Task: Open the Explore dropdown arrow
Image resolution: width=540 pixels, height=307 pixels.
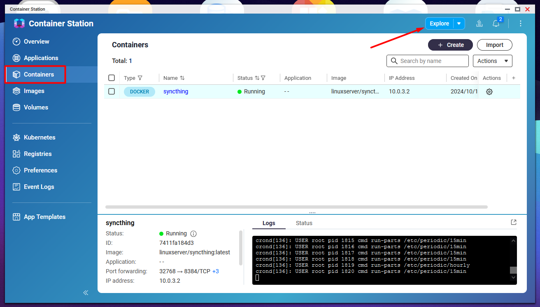Action: (459, 24)
